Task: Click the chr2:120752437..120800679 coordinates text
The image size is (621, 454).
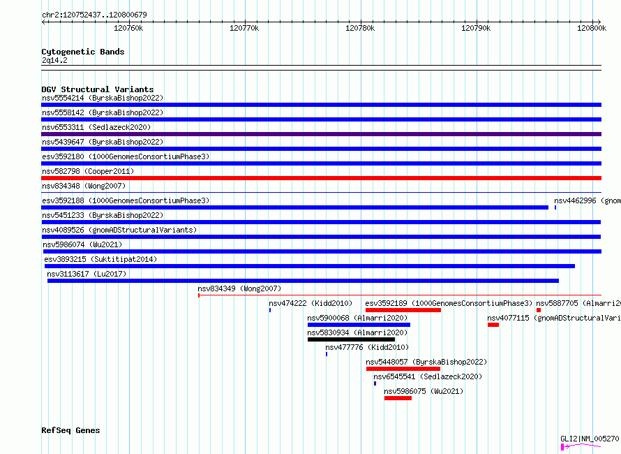Action: (94, 15)
